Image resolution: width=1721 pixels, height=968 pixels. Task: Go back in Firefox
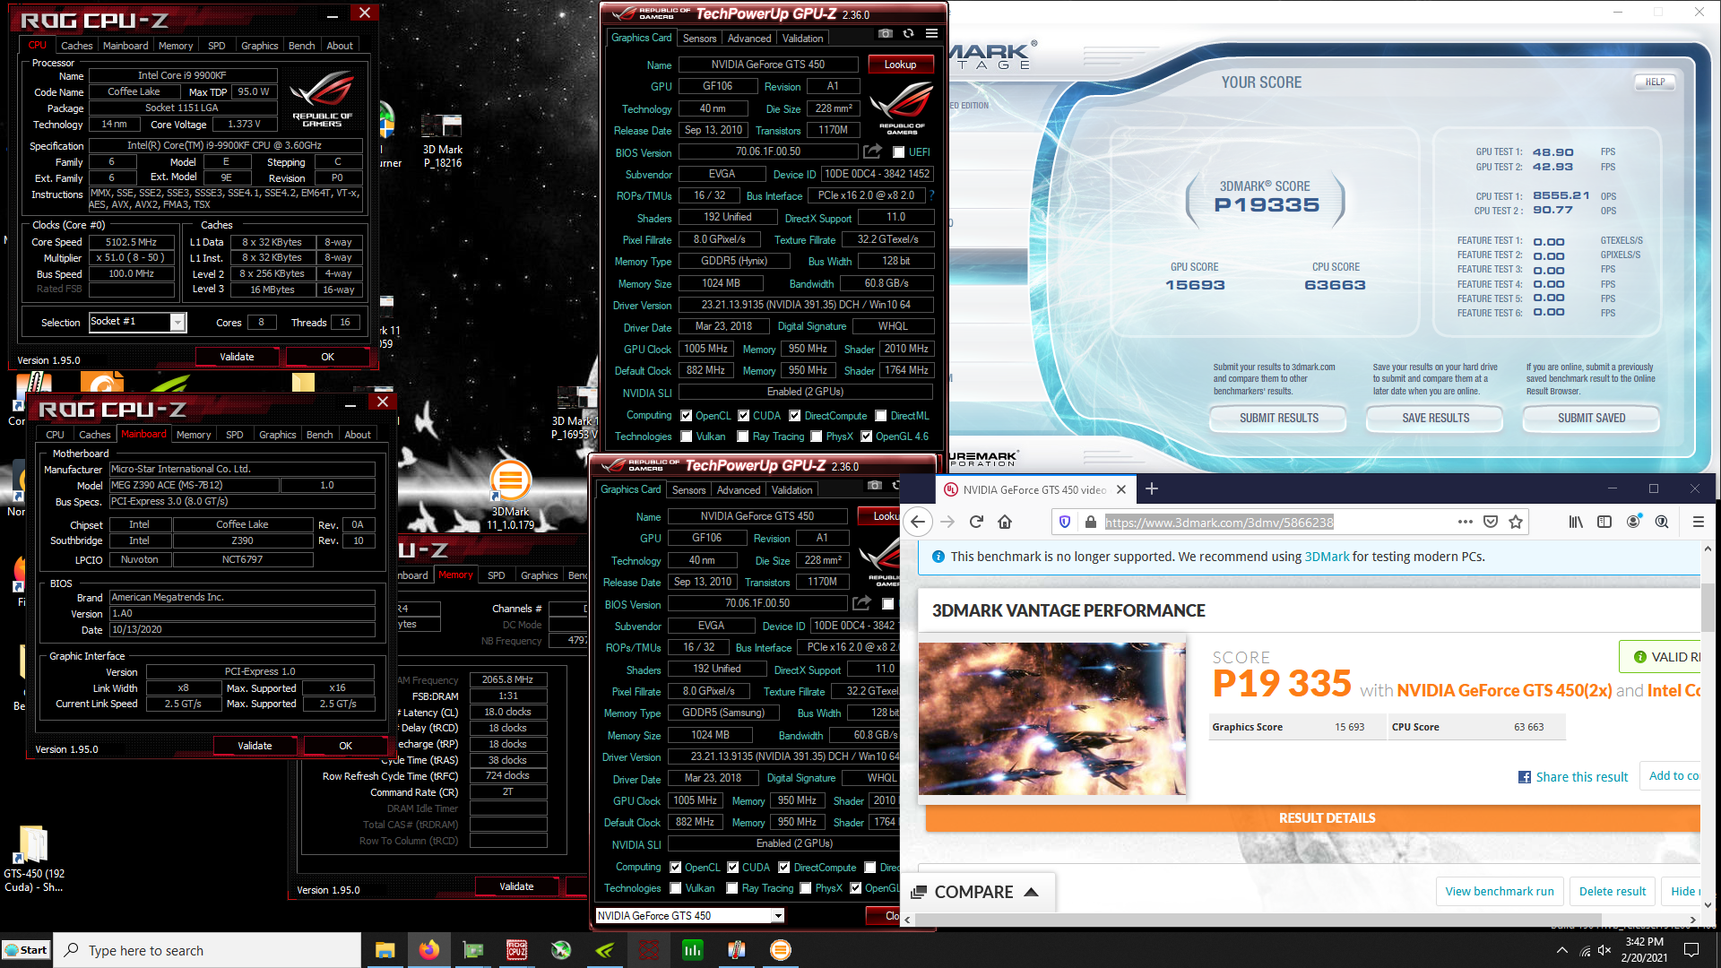(x=918, y=522)
